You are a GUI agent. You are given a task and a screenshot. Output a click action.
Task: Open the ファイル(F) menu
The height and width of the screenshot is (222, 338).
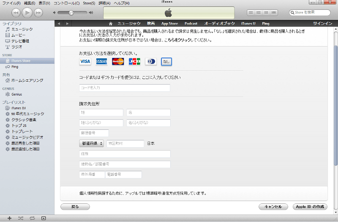11,3
